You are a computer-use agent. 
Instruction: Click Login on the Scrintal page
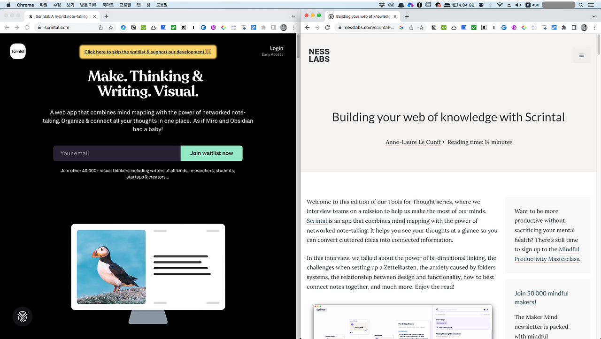pyautogui.click(x=277, y=48)
